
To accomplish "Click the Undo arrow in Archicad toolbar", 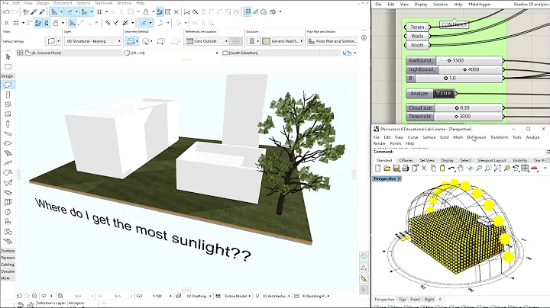I will pos(5,12).
